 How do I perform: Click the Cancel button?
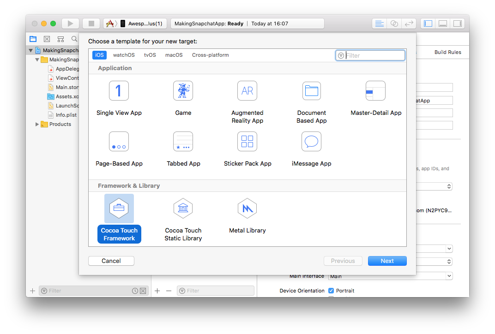(111, 261)
